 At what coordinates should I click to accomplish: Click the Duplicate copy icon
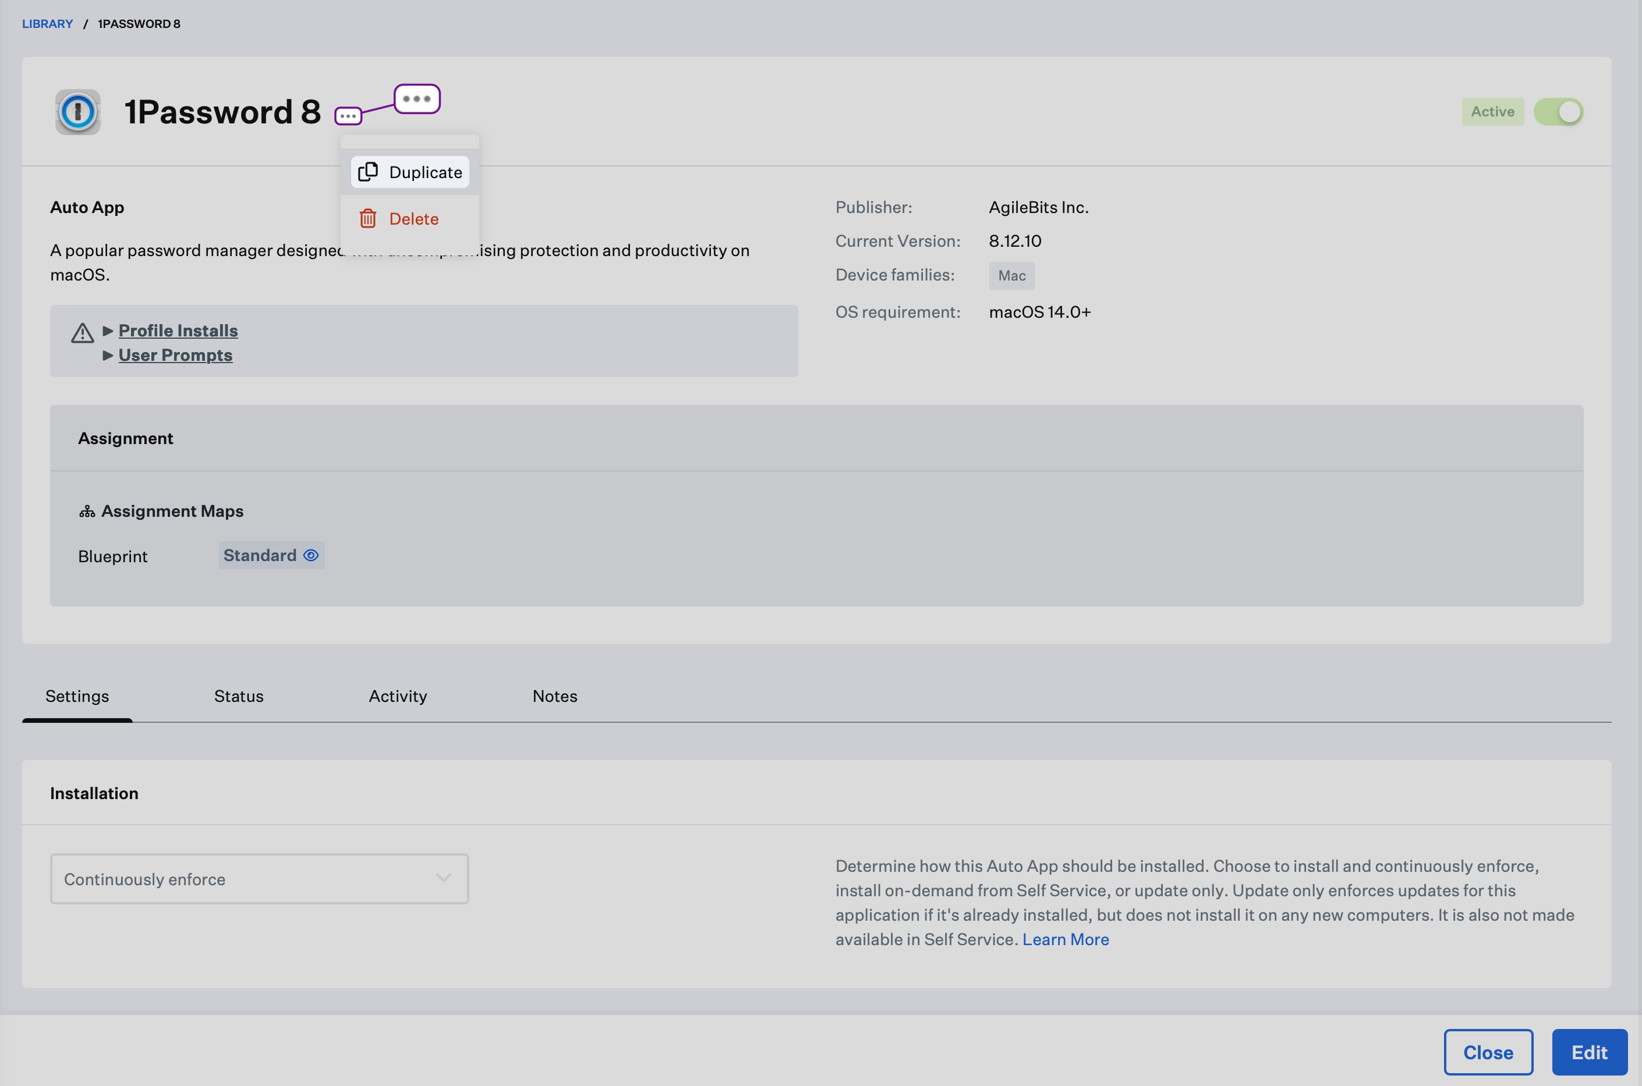[x=368, y=172]
